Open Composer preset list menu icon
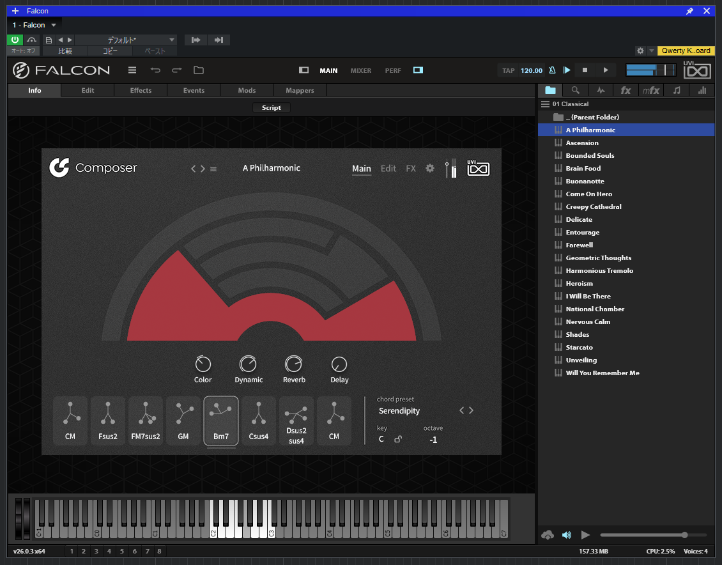 (213, 169)
